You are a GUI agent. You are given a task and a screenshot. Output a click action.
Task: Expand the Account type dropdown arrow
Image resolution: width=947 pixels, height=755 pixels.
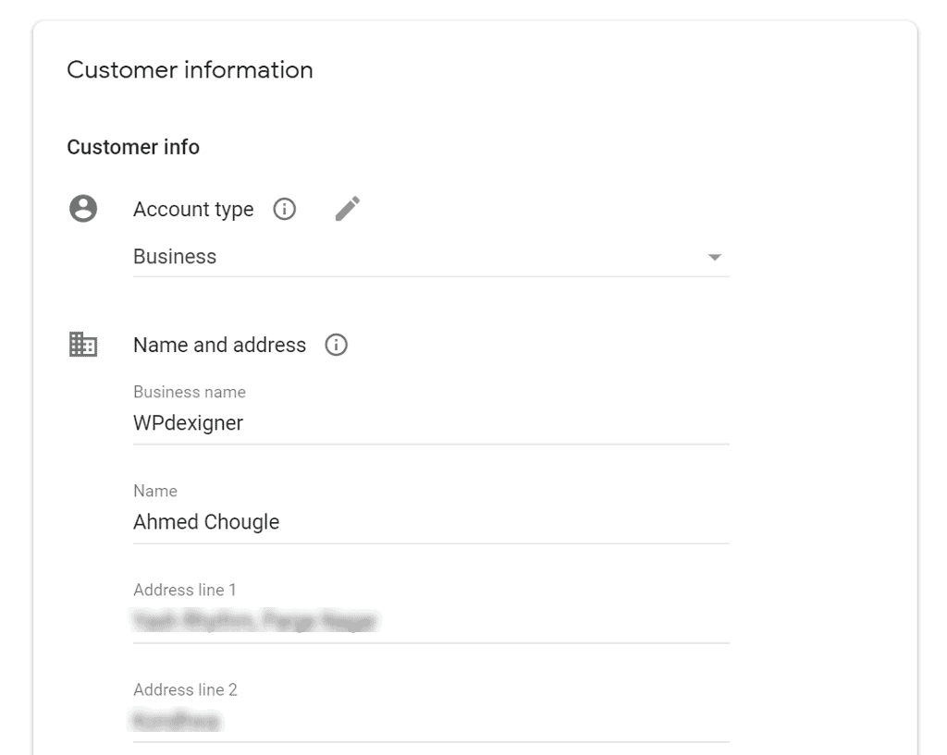pos(714,258)
